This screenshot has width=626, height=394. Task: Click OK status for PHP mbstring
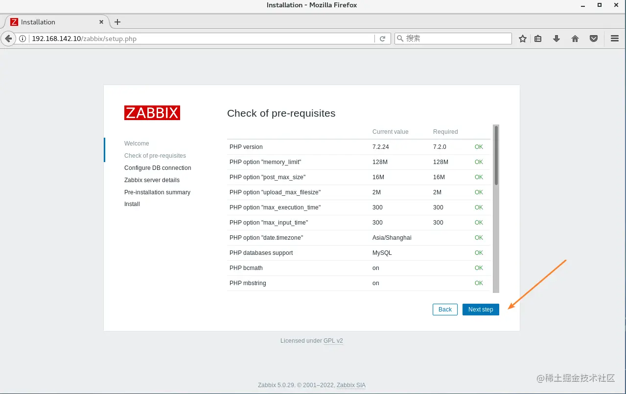(x=479, y=283)
